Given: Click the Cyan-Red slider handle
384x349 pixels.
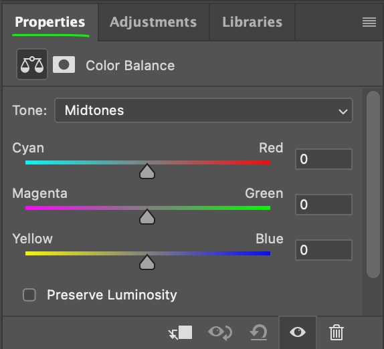Looking at the screenshot, I should [147, 171].
